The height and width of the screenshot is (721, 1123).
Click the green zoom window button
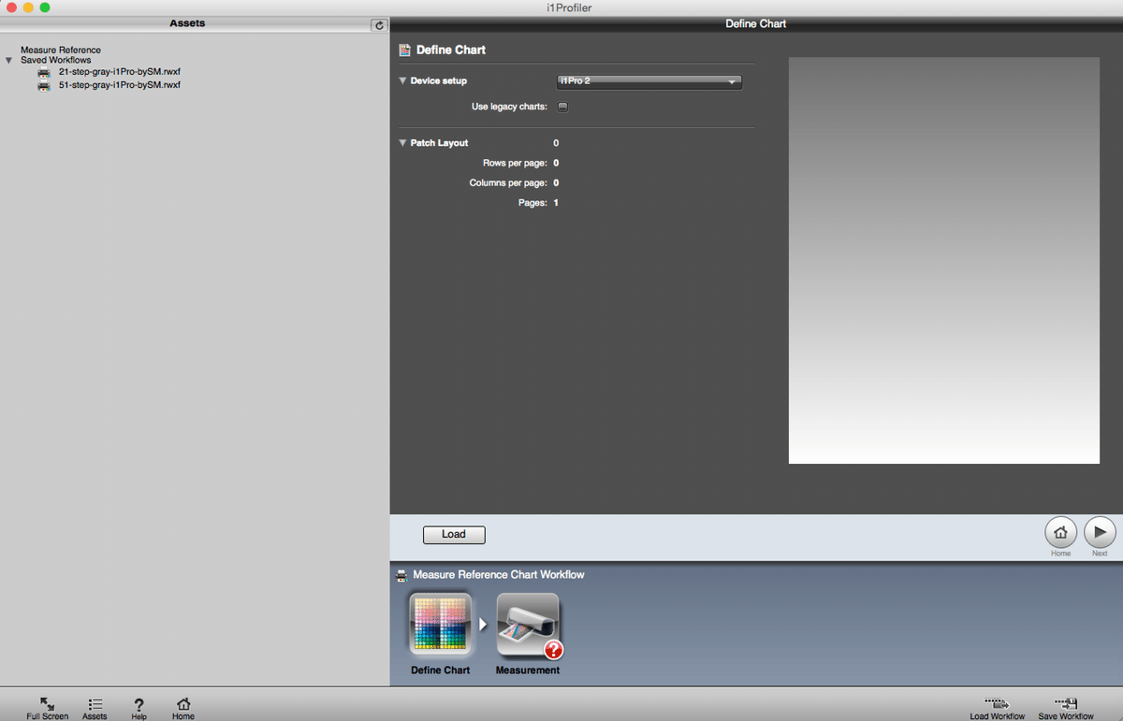pos(45,7)
